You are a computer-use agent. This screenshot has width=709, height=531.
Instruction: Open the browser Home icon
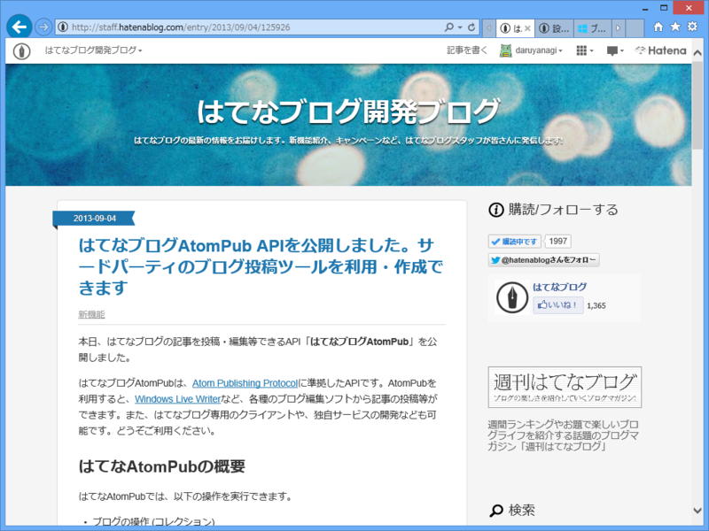point(658,27)
